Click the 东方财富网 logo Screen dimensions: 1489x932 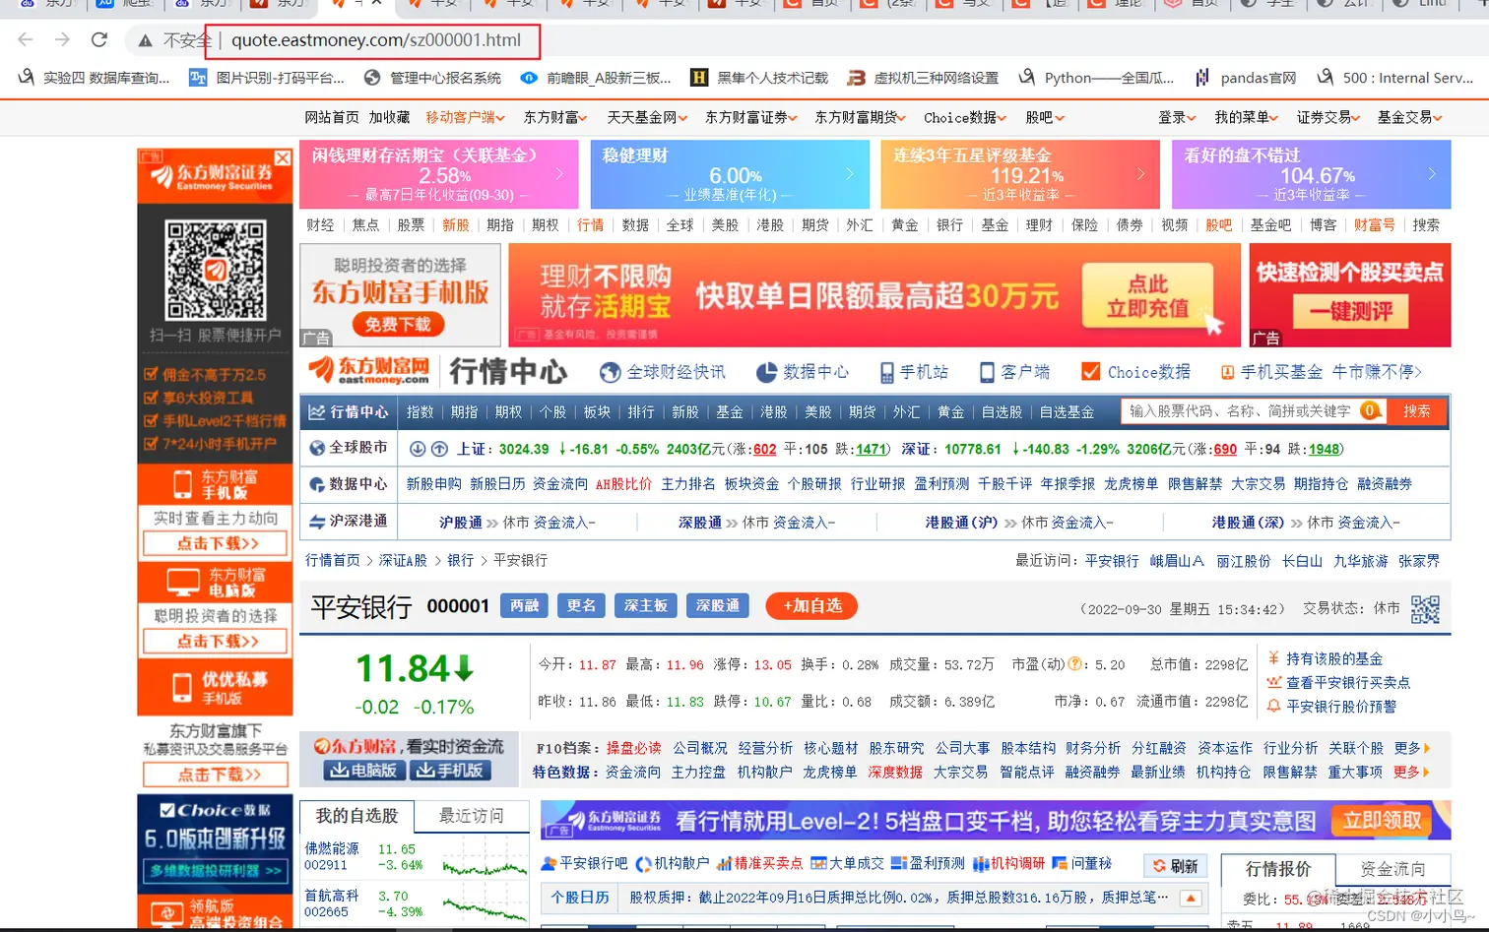pos(368,370)
